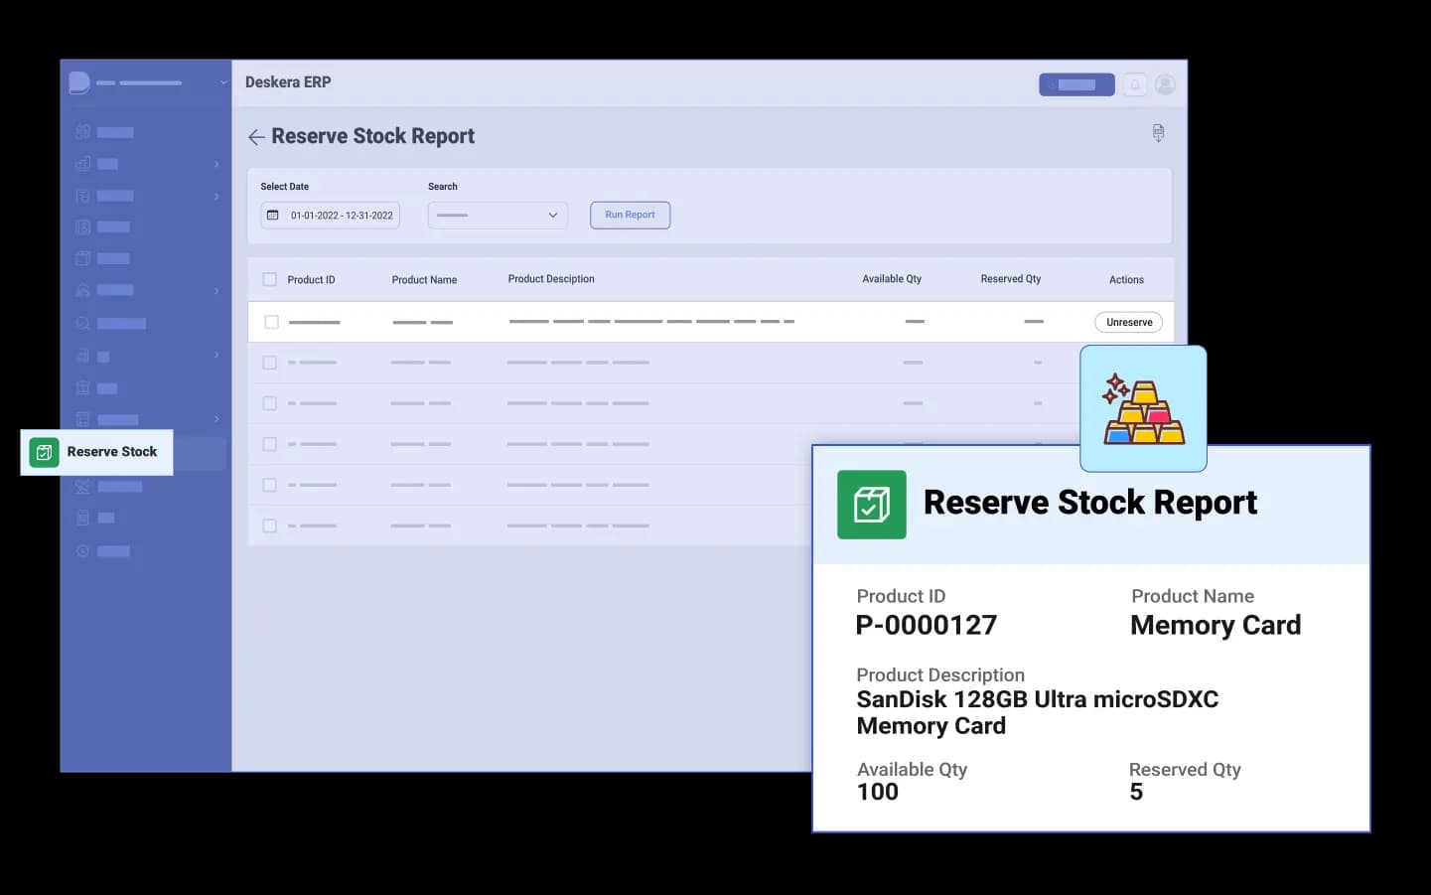Check the box on the Unreserve row
The width and height of the screenshot is (1431, 895).
coord(271,322)
